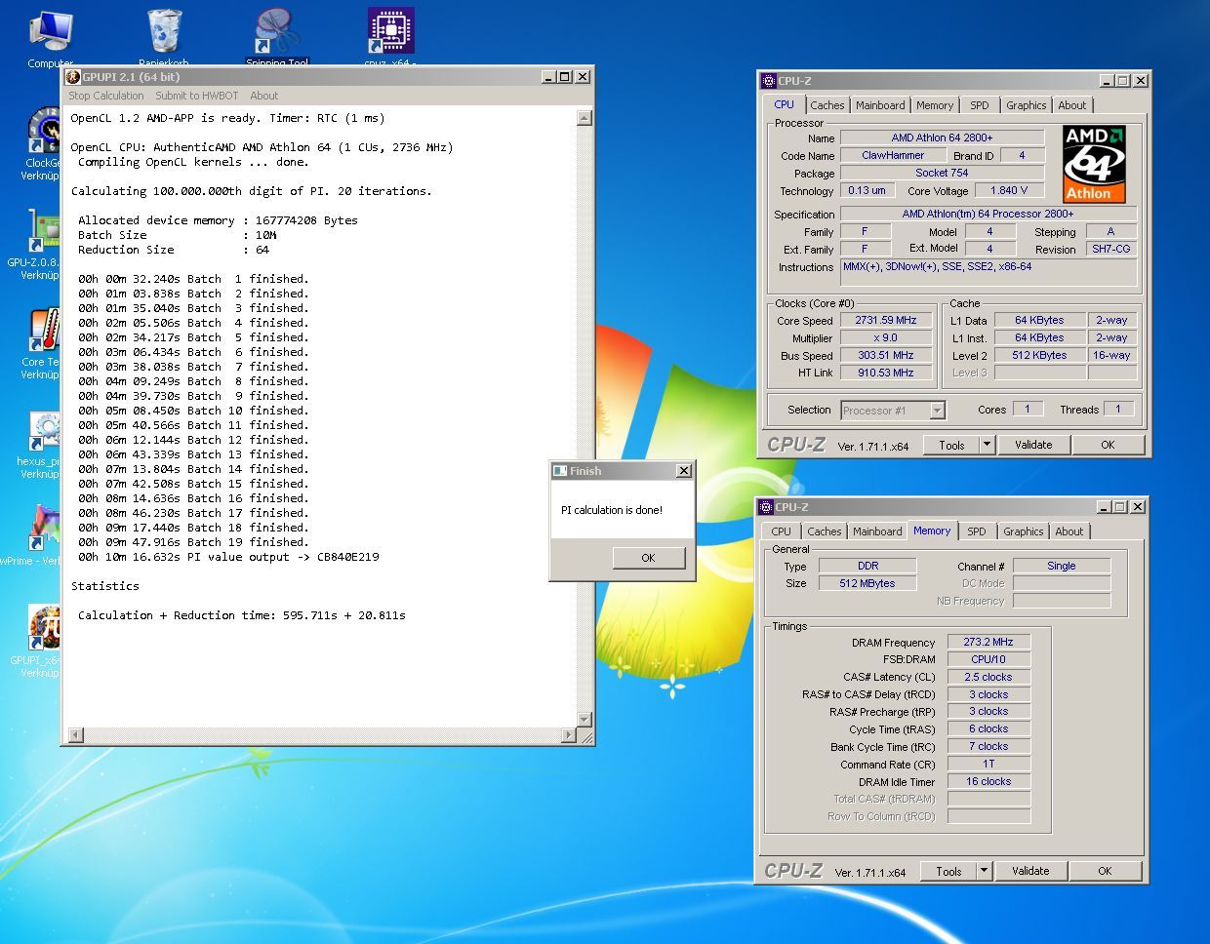Open the Processor #1 selection dropdown
Image resolution: width=1210 pixels, height=944 pixels.
(893, 411)
